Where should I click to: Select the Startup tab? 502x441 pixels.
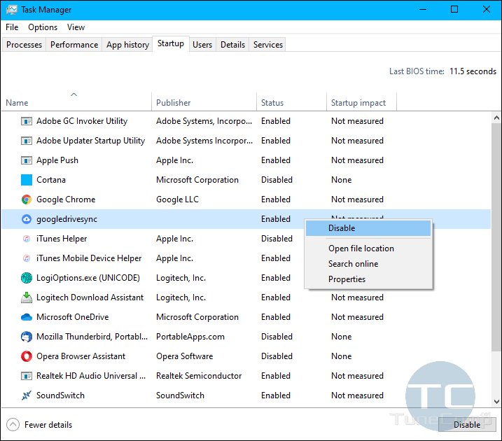pos(171,43)
